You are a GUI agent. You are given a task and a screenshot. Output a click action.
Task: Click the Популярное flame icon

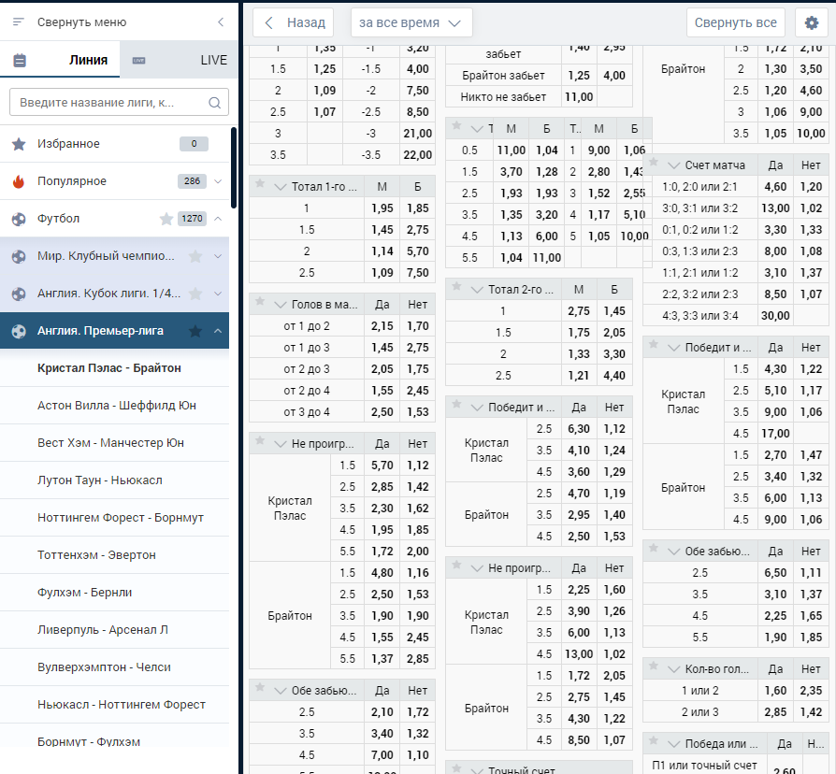(19, 181)
